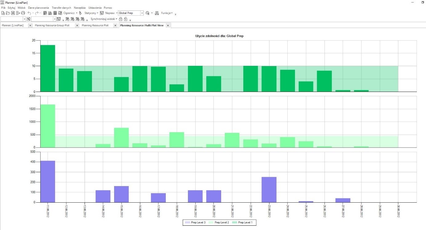The height and width of the screenshot is (230, 426).
Task: Save using the floppy disk icon
Action: click(13, 13)
